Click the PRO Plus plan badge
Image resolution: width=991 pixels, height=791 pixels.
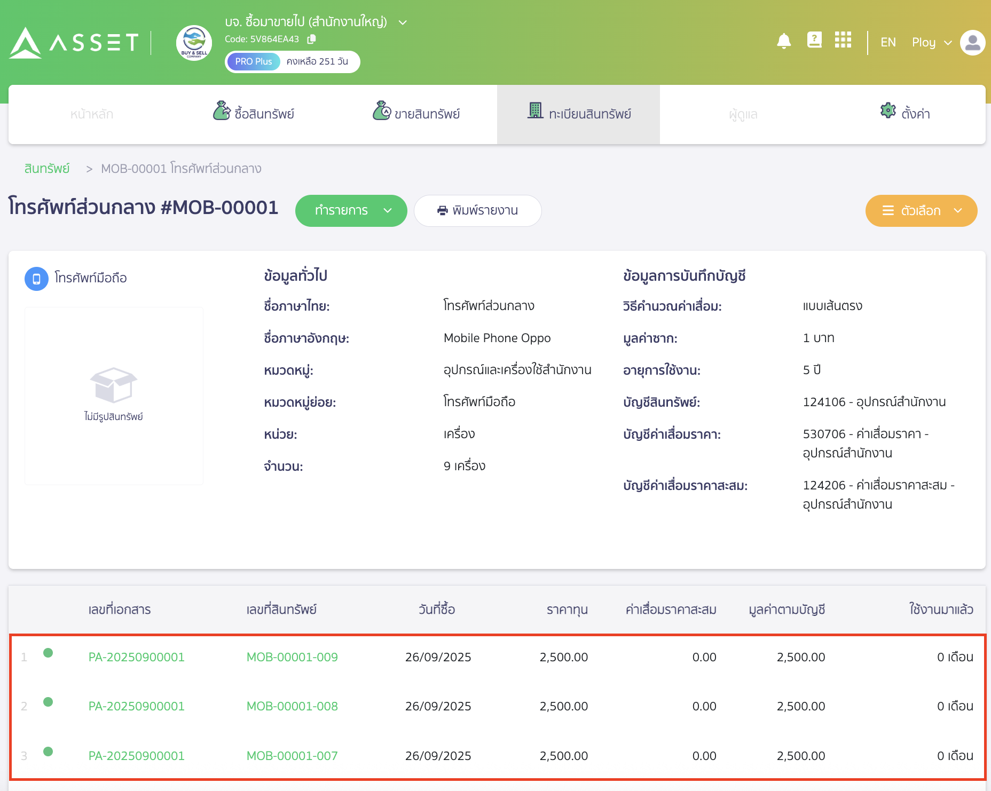click(253, 61)
